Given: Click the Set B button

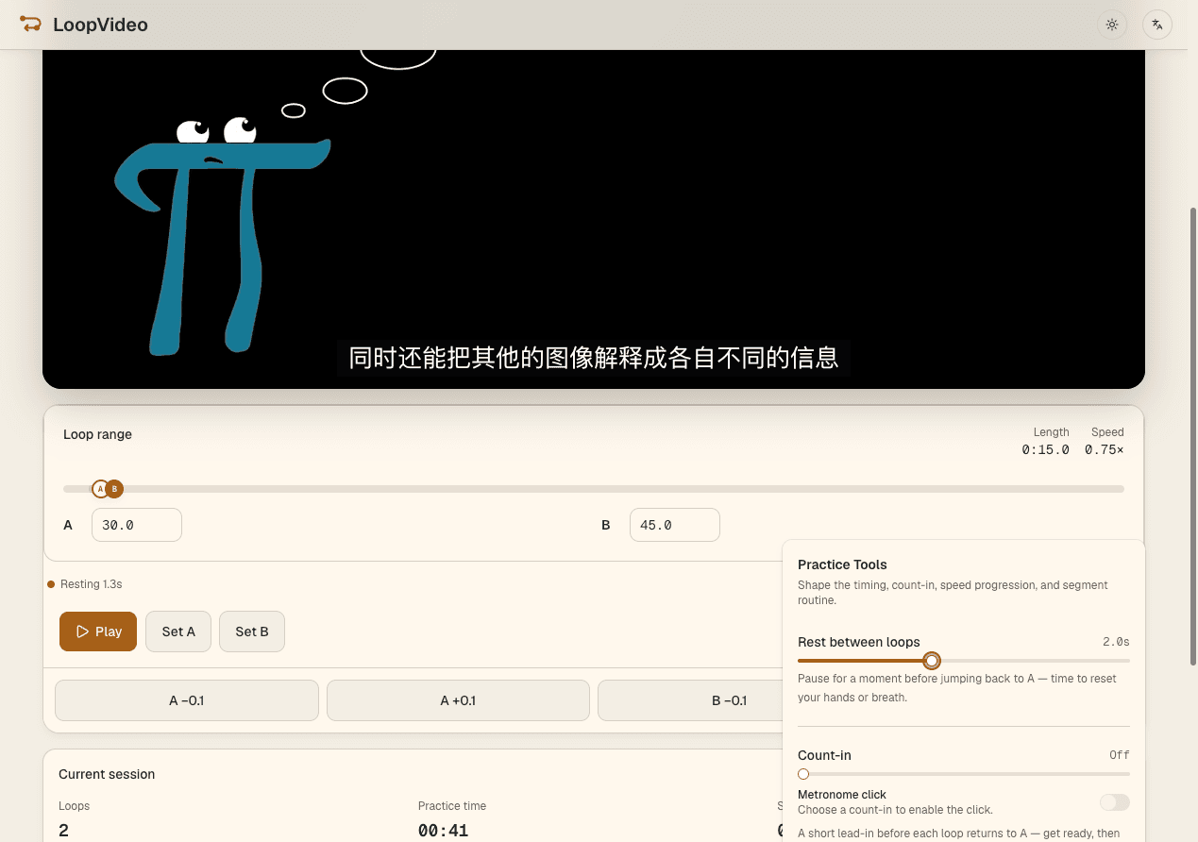Looking at the screenshot, I should click(252, 631).
